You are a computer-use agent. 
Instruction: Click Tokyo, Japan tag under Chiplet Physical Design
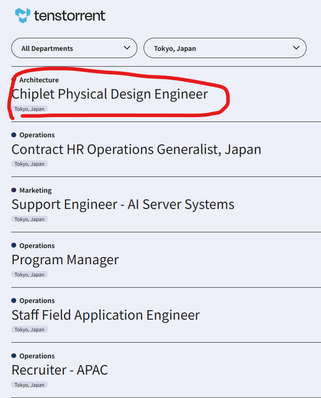(x=29, y=109)
